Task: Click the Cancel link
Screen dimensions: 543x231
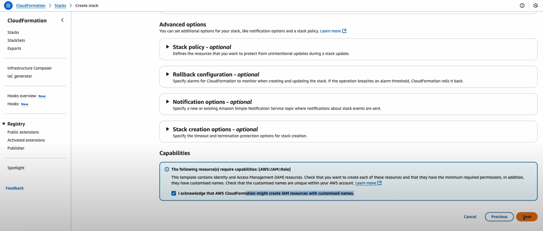Action: [x=470, y=217]
